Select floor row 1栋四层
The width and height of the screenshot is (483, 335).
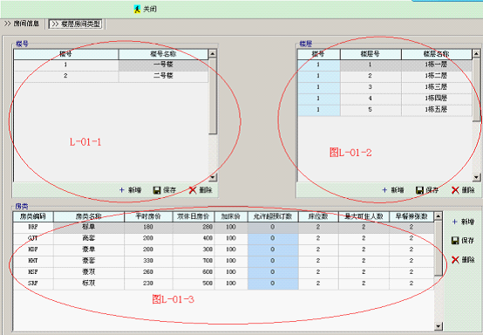384,99
